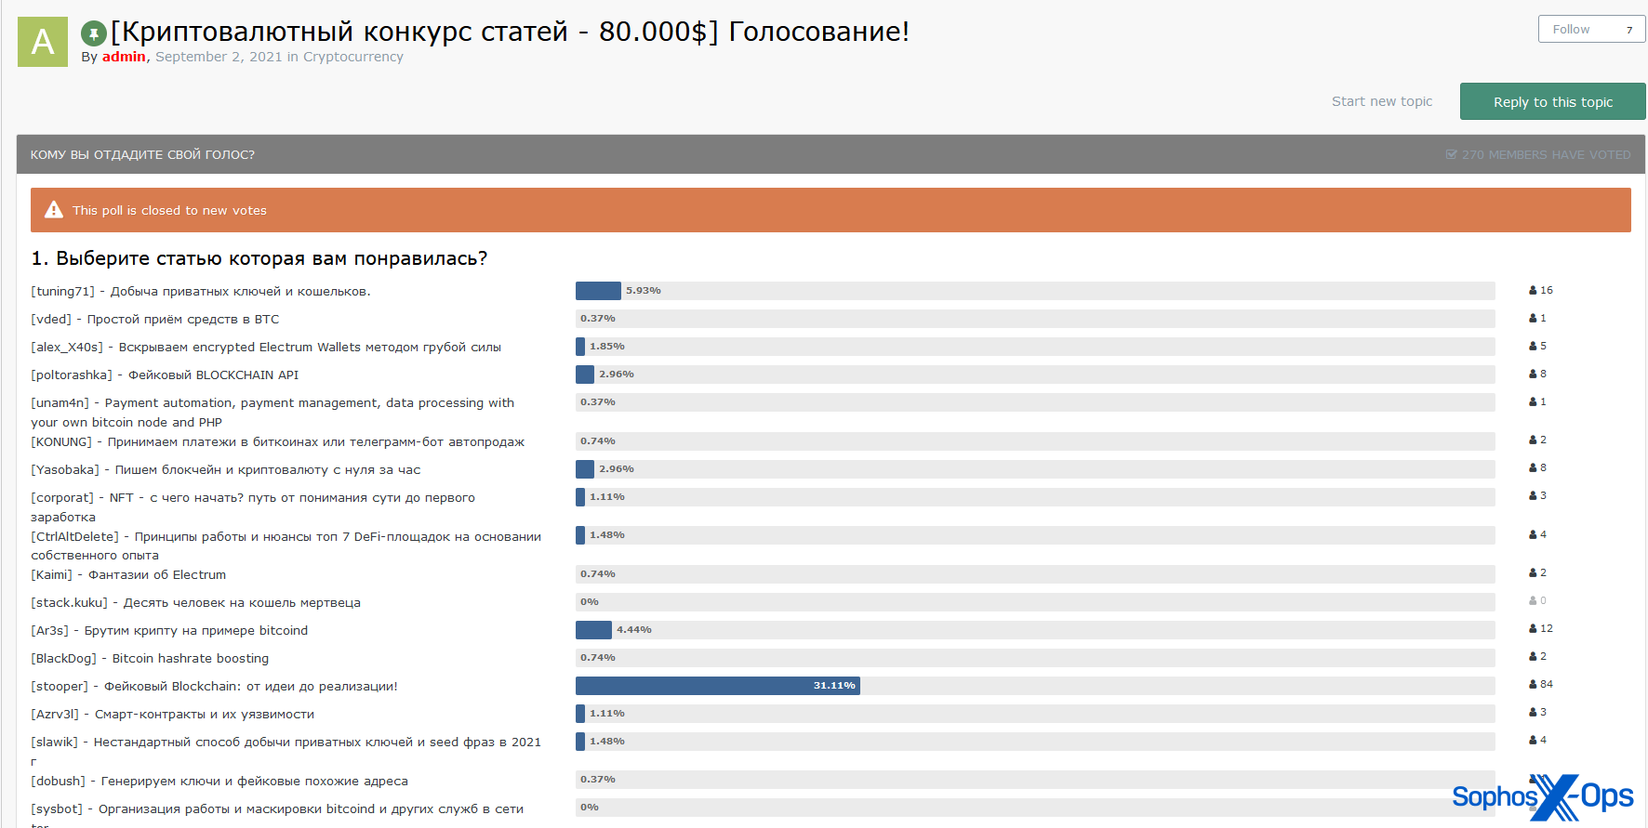Click the voter icon showing 84 votes for stooper

(1533, 685)
